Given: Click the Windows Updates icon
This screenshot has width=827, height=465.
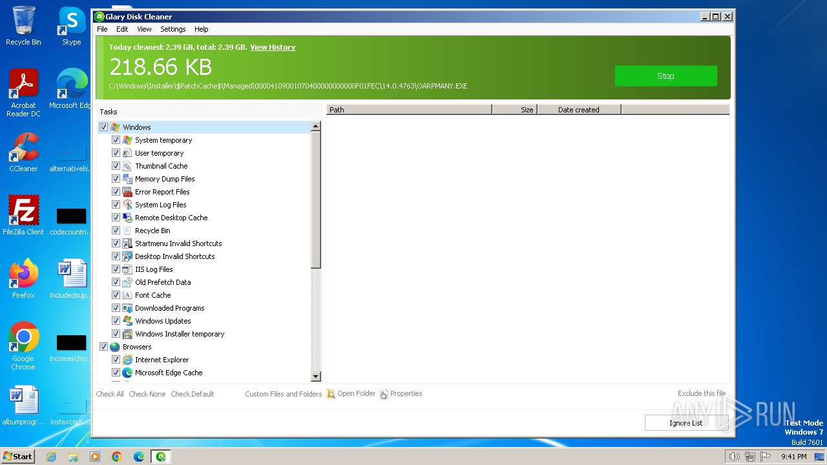Looking at the screenshot, I should [127, 321].
